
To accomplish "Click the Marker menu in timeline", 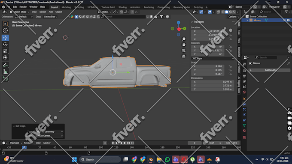I will pyautogui.click(x=47, y=143).
